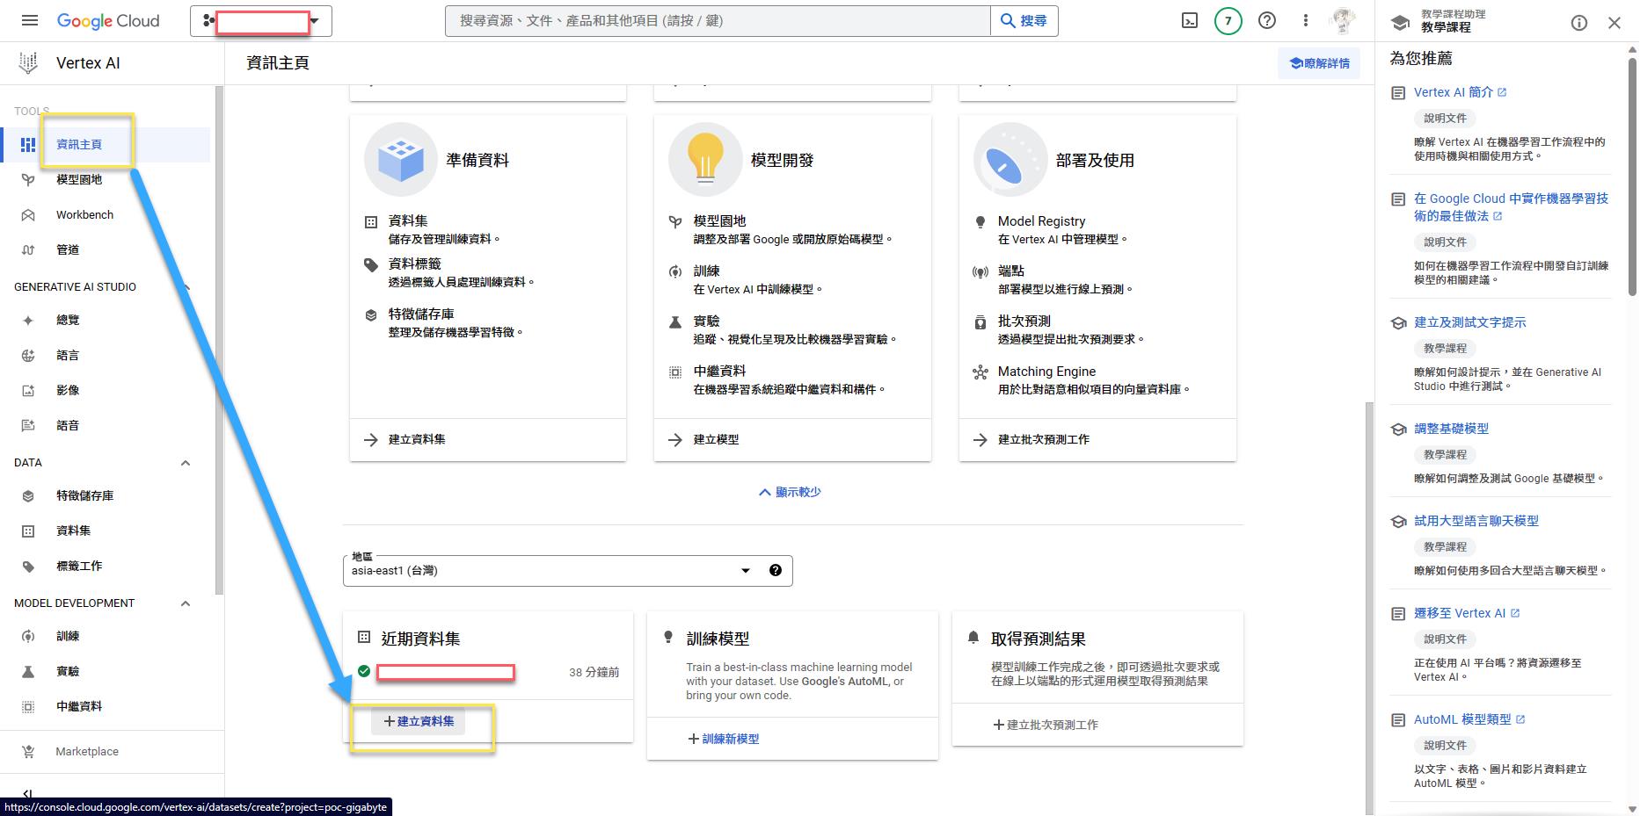Click the 瞭解詳情 button
The image size is (1640, 816).
[1319, 63]
